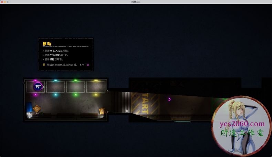Click the magenta triangle floor marker
272x157 pixels.
point(35,94)
